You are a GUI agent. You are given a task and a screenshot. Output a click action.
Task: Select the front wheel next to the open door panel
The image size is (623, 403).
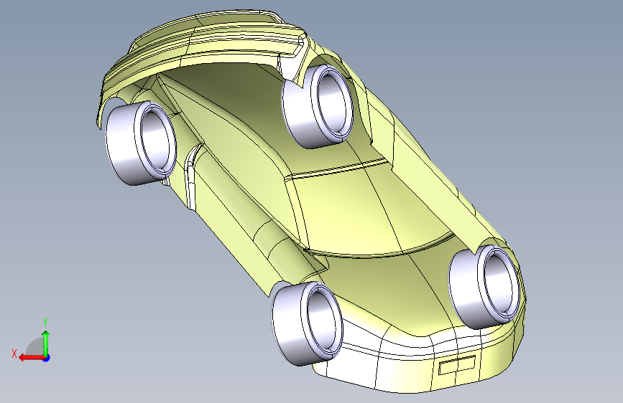pyautogui.click(x=307, y=323)
